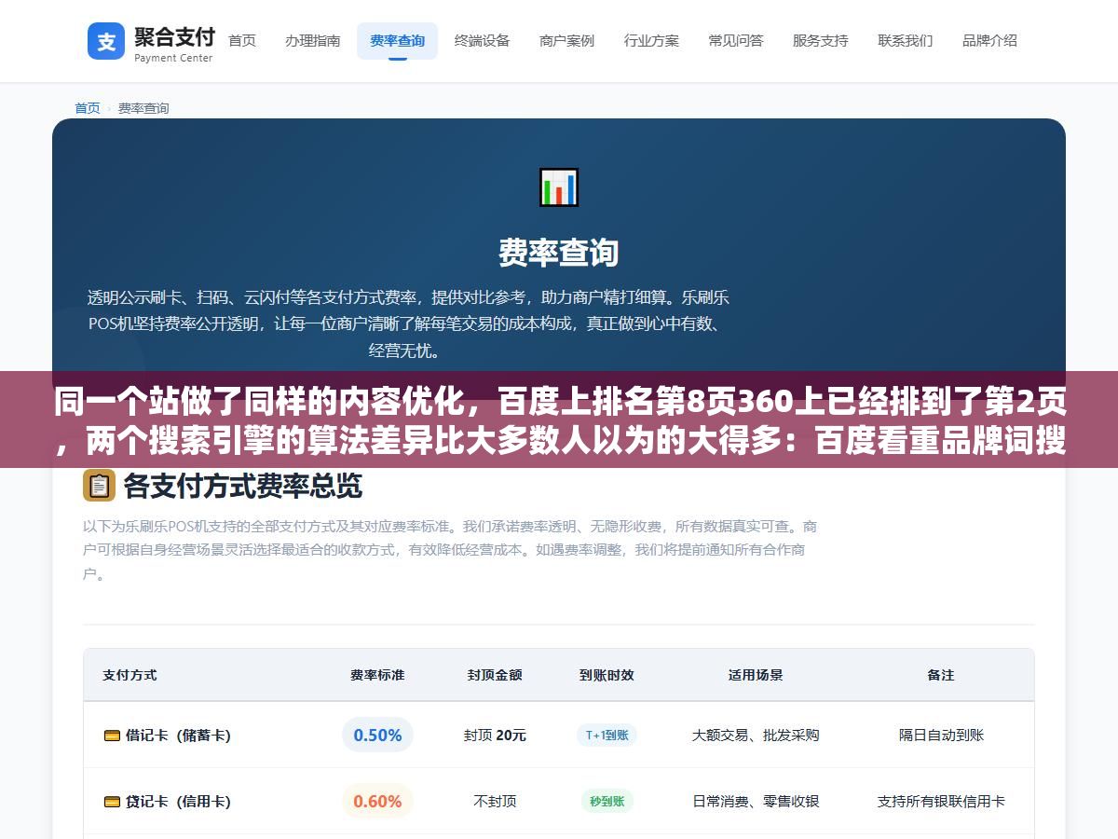Click the 封顶金额 column header

pyautogui.click(x=495, y=675)
